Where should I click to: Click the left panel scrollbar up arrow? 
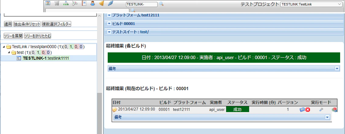click(x=100, y=16)
